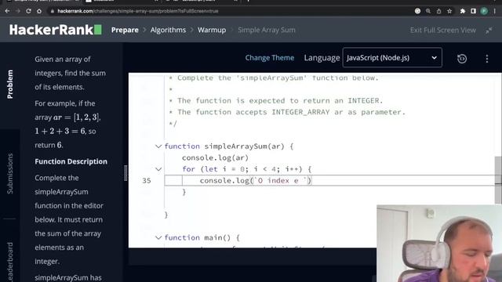Open the editor three-dot options menu
This screenshot has width=502, height=282.
pos(486,59)
